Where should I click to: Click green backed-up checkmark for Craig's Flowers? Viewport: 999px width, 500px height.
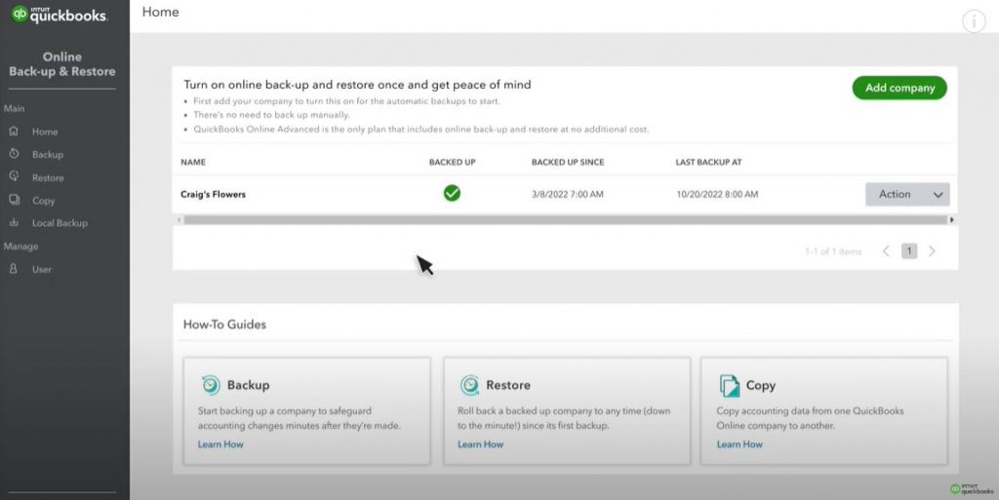452,193
